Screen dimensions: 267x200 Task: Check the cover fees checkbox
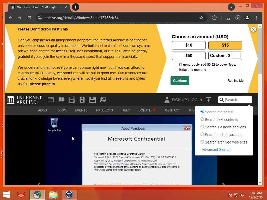point(175,65)
